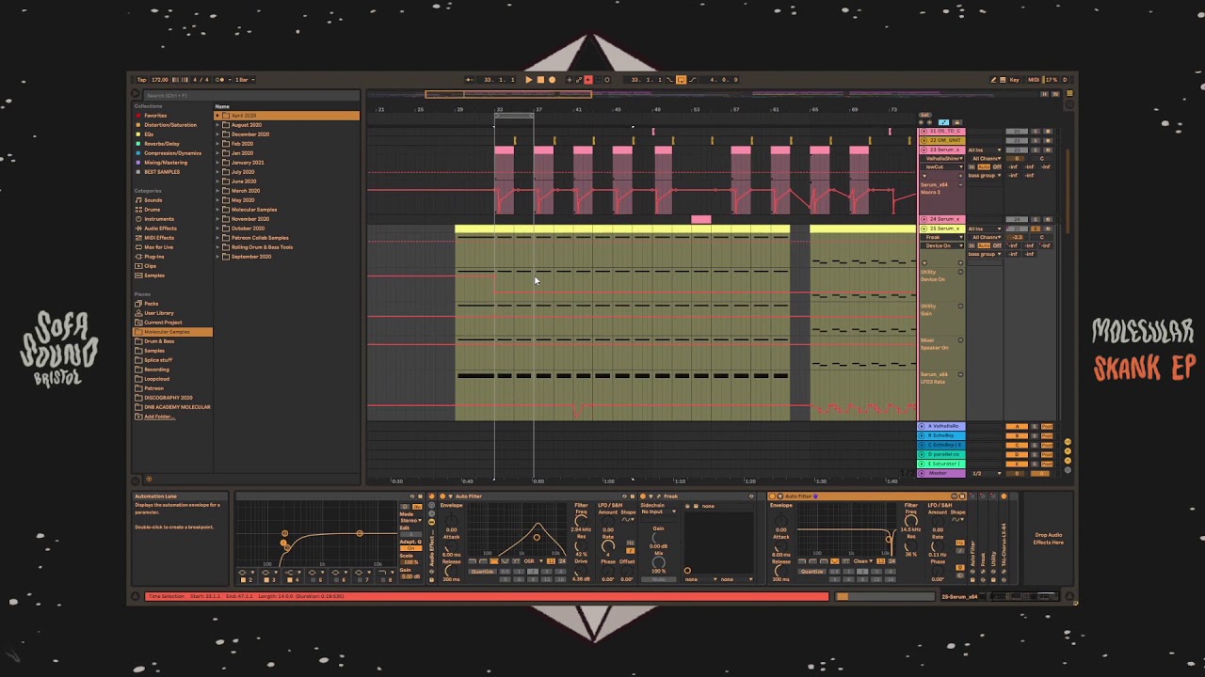
Task: Open the Drums category in browser
Action: [x=152, y=210]
